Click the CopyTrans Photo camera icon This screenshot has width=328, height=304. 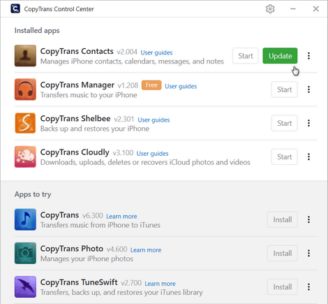(25, 253)
